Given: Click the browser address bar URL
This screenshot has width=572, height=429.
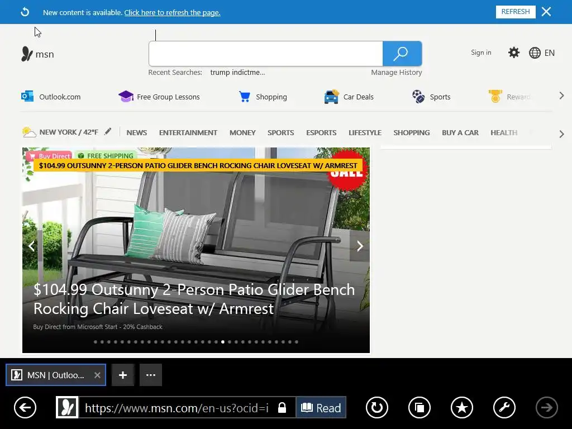Looking at the screenshot, I should pos(177,408).
